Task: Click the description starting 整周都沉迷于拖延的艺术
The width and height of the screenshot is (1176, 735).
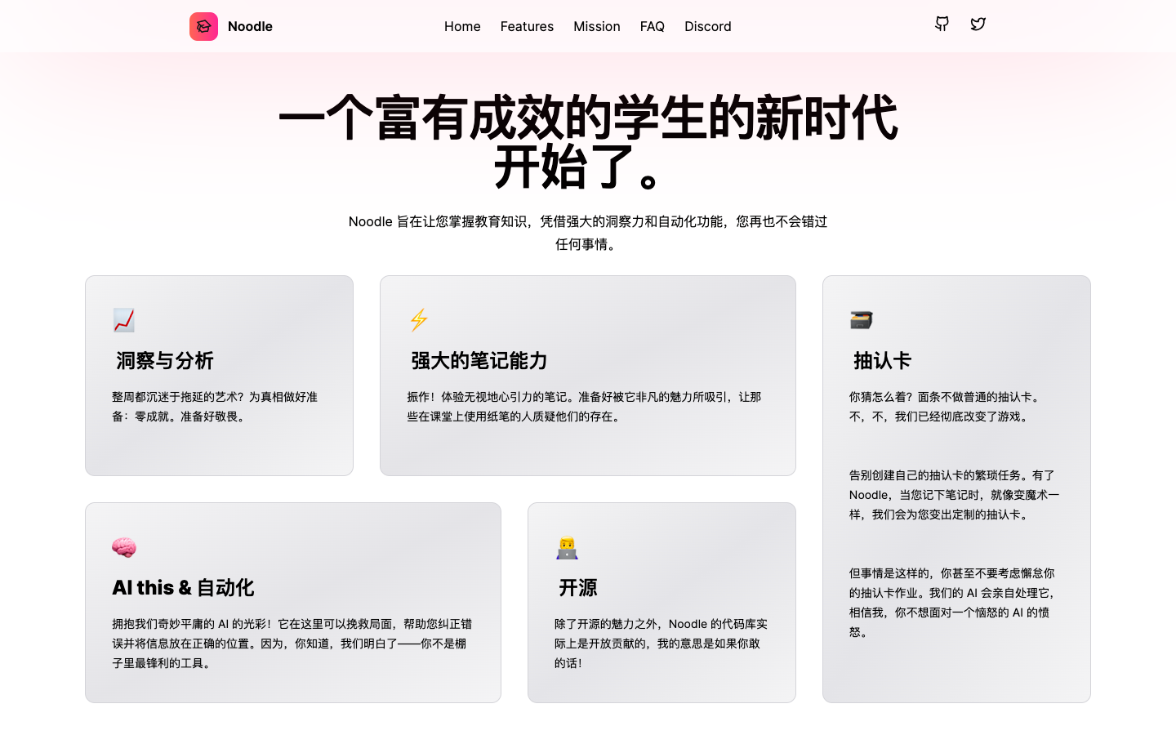Action: pos(215,407)
